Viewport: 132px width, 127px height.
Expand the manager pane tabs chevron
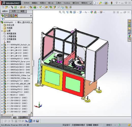[x=31, y=16]
